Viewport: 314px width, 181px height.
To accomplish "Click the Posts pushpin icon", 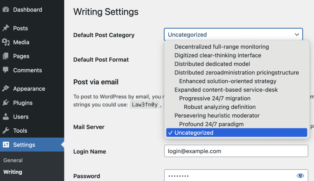I will pos(6,28).
